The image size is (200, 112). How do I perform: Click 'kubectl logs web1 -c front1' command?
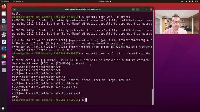(108, 17)
